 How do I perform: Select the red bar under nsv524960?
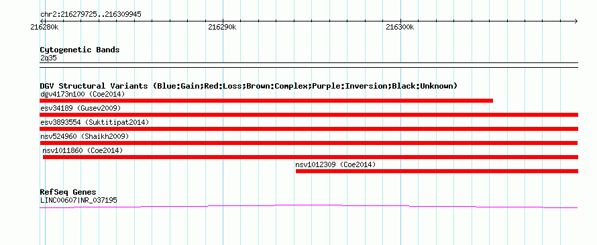click(x=309, y=143)
